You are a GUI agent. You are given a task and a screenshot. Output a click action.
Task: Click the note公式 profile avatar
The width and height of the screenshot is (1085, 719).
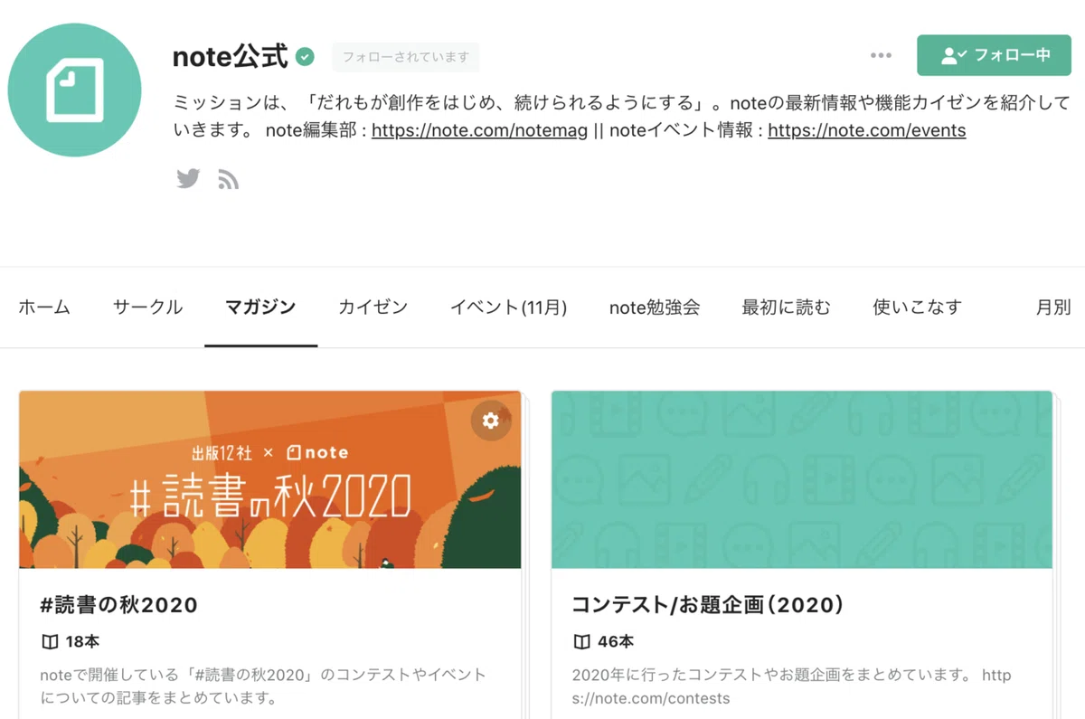point(75,90)
